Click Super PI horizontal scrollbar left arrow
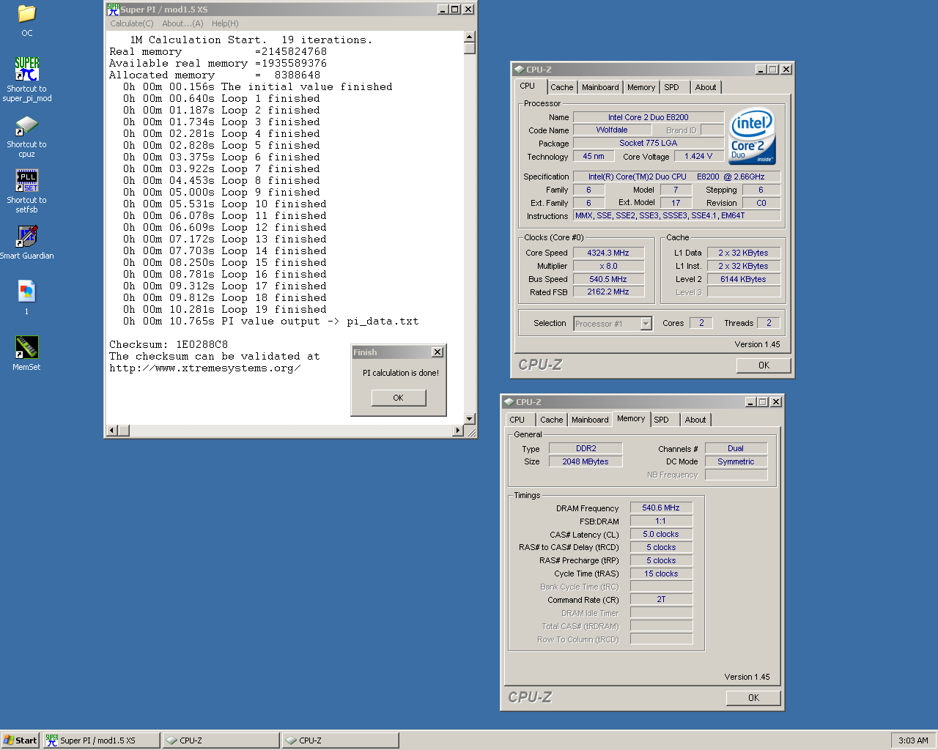 (112, 431)
